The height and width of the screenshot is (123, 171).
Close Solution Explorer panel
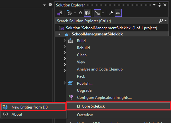[x=165, y=5]
